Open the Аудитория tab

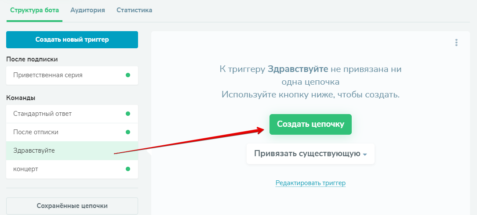click(x=87, y=10)
